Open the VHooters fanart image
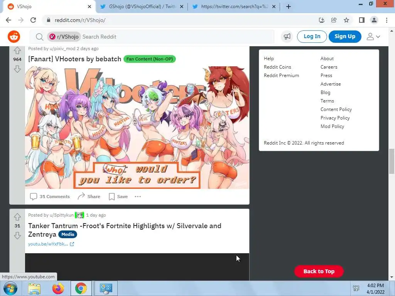Image resolution: width=395 pixels, height=296 pixels. point(137,127)
